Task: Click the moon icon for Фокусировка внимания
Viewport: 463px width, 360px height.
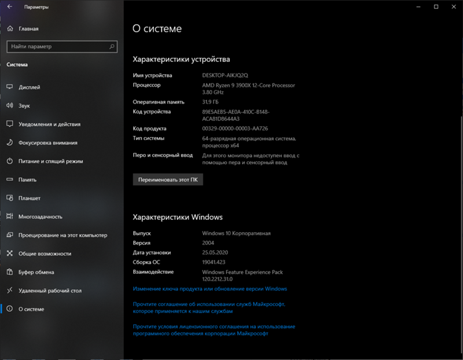Action: pyautogui.click(x=10, y=142)
